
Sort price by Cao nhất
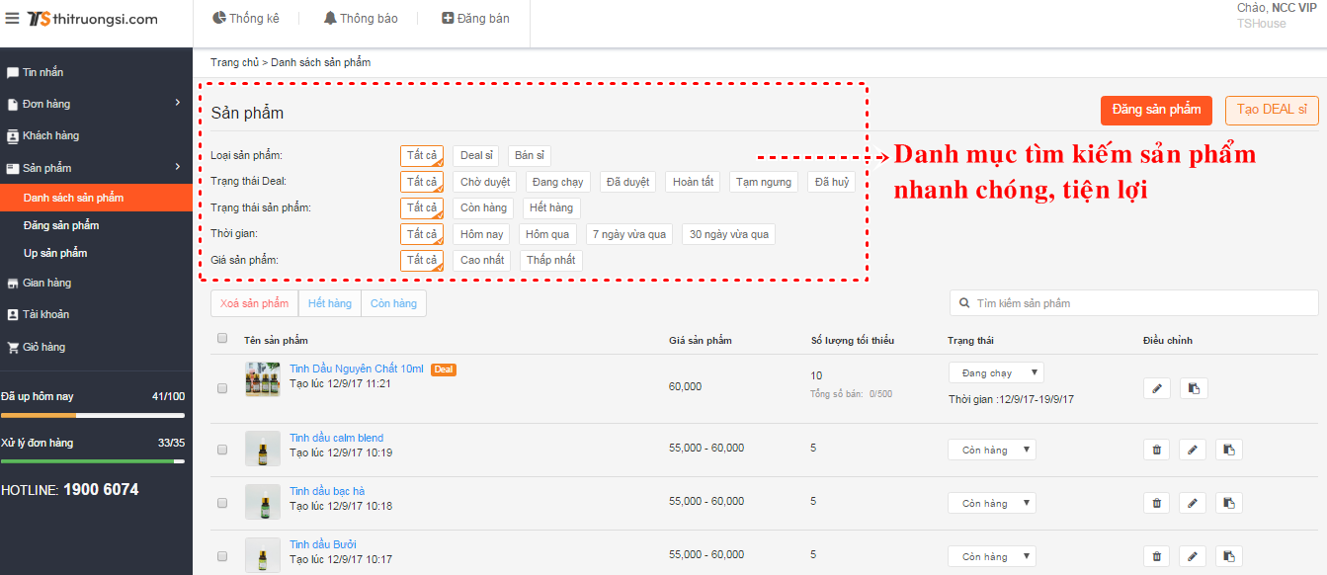[x=482, y=260]
